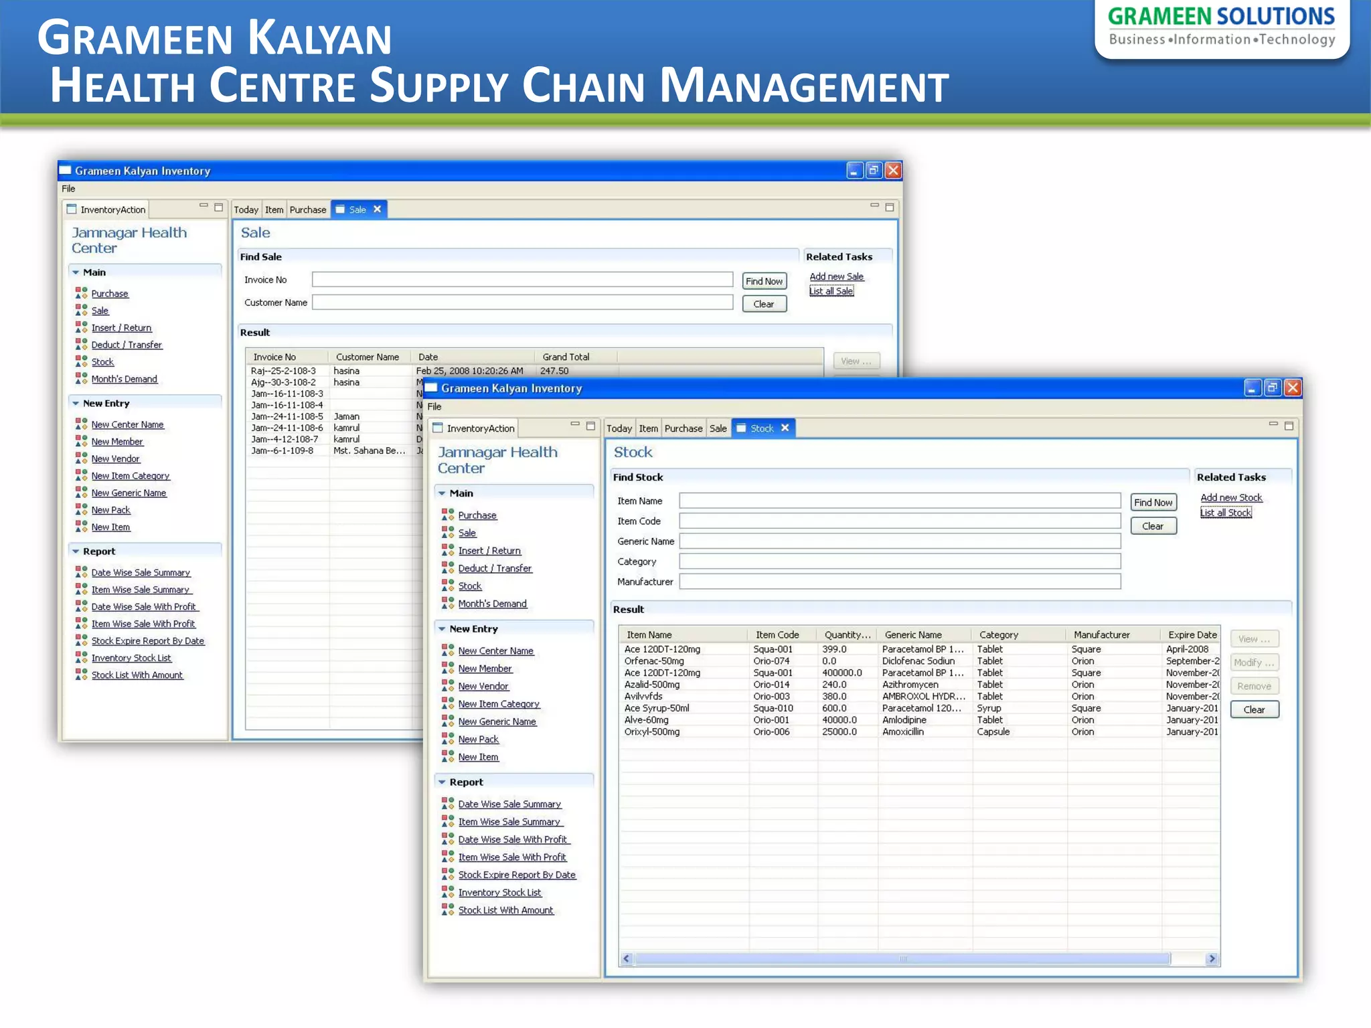Collapse the Main section in the Stock window

click(442, 493)
